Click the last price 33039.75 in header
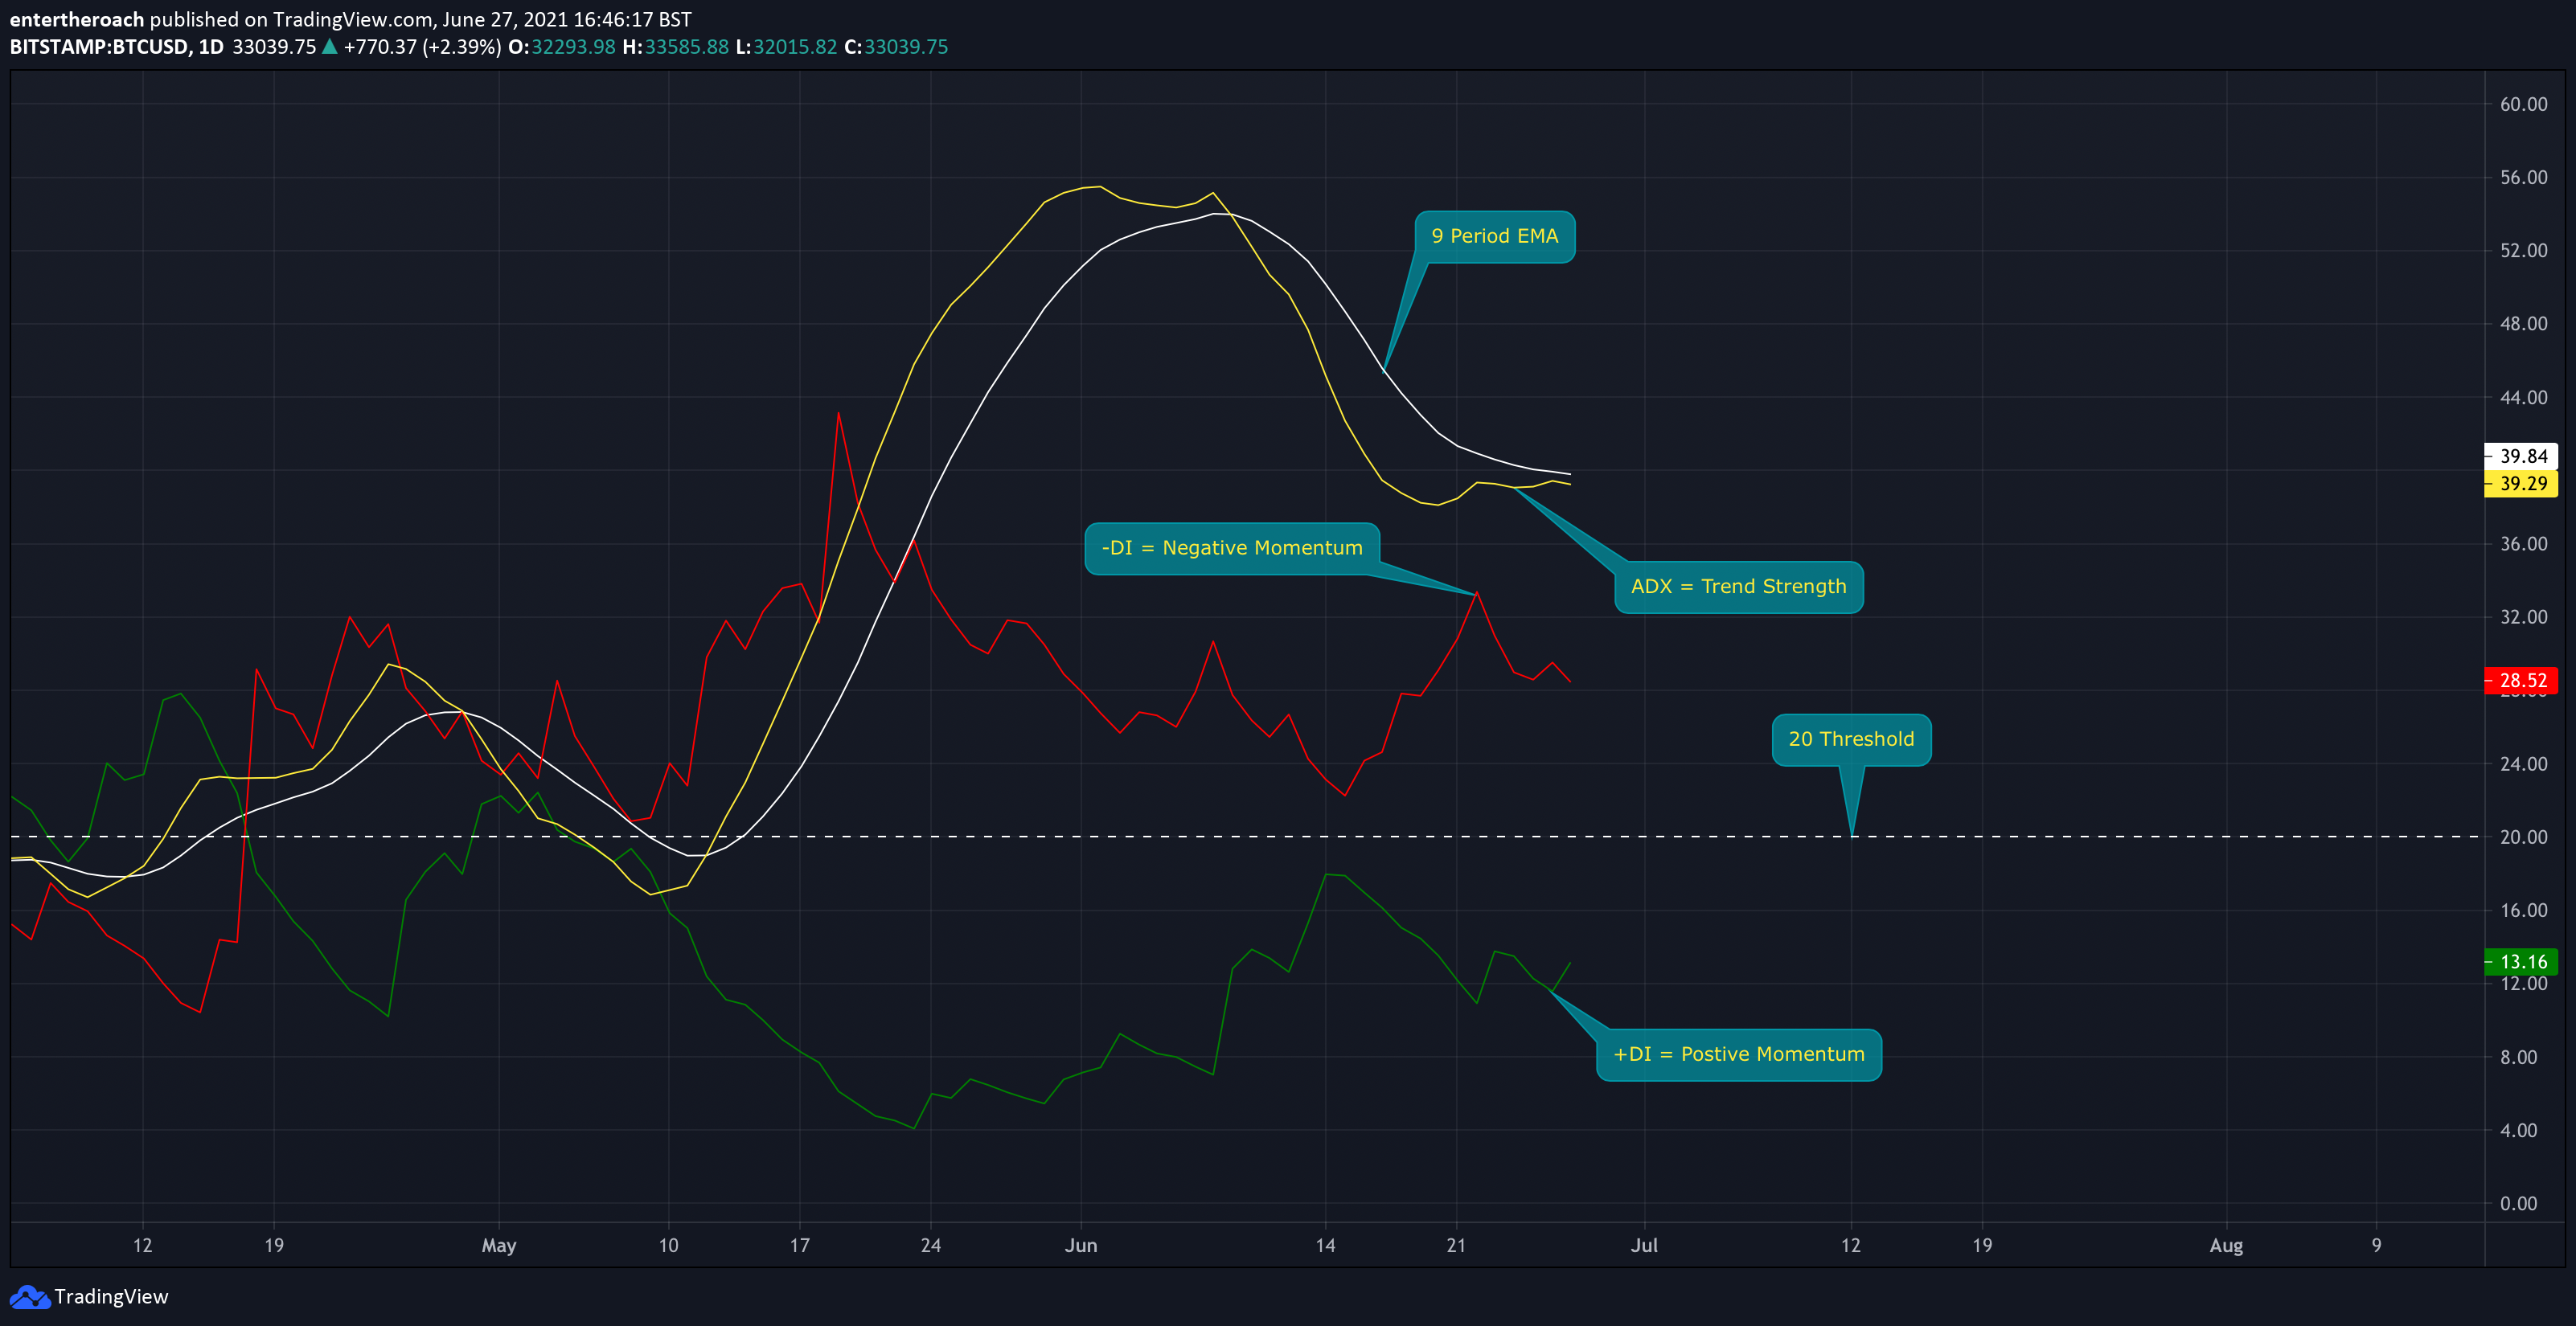The width and height of the screenshot is (2576, 1326). [274, 47]
